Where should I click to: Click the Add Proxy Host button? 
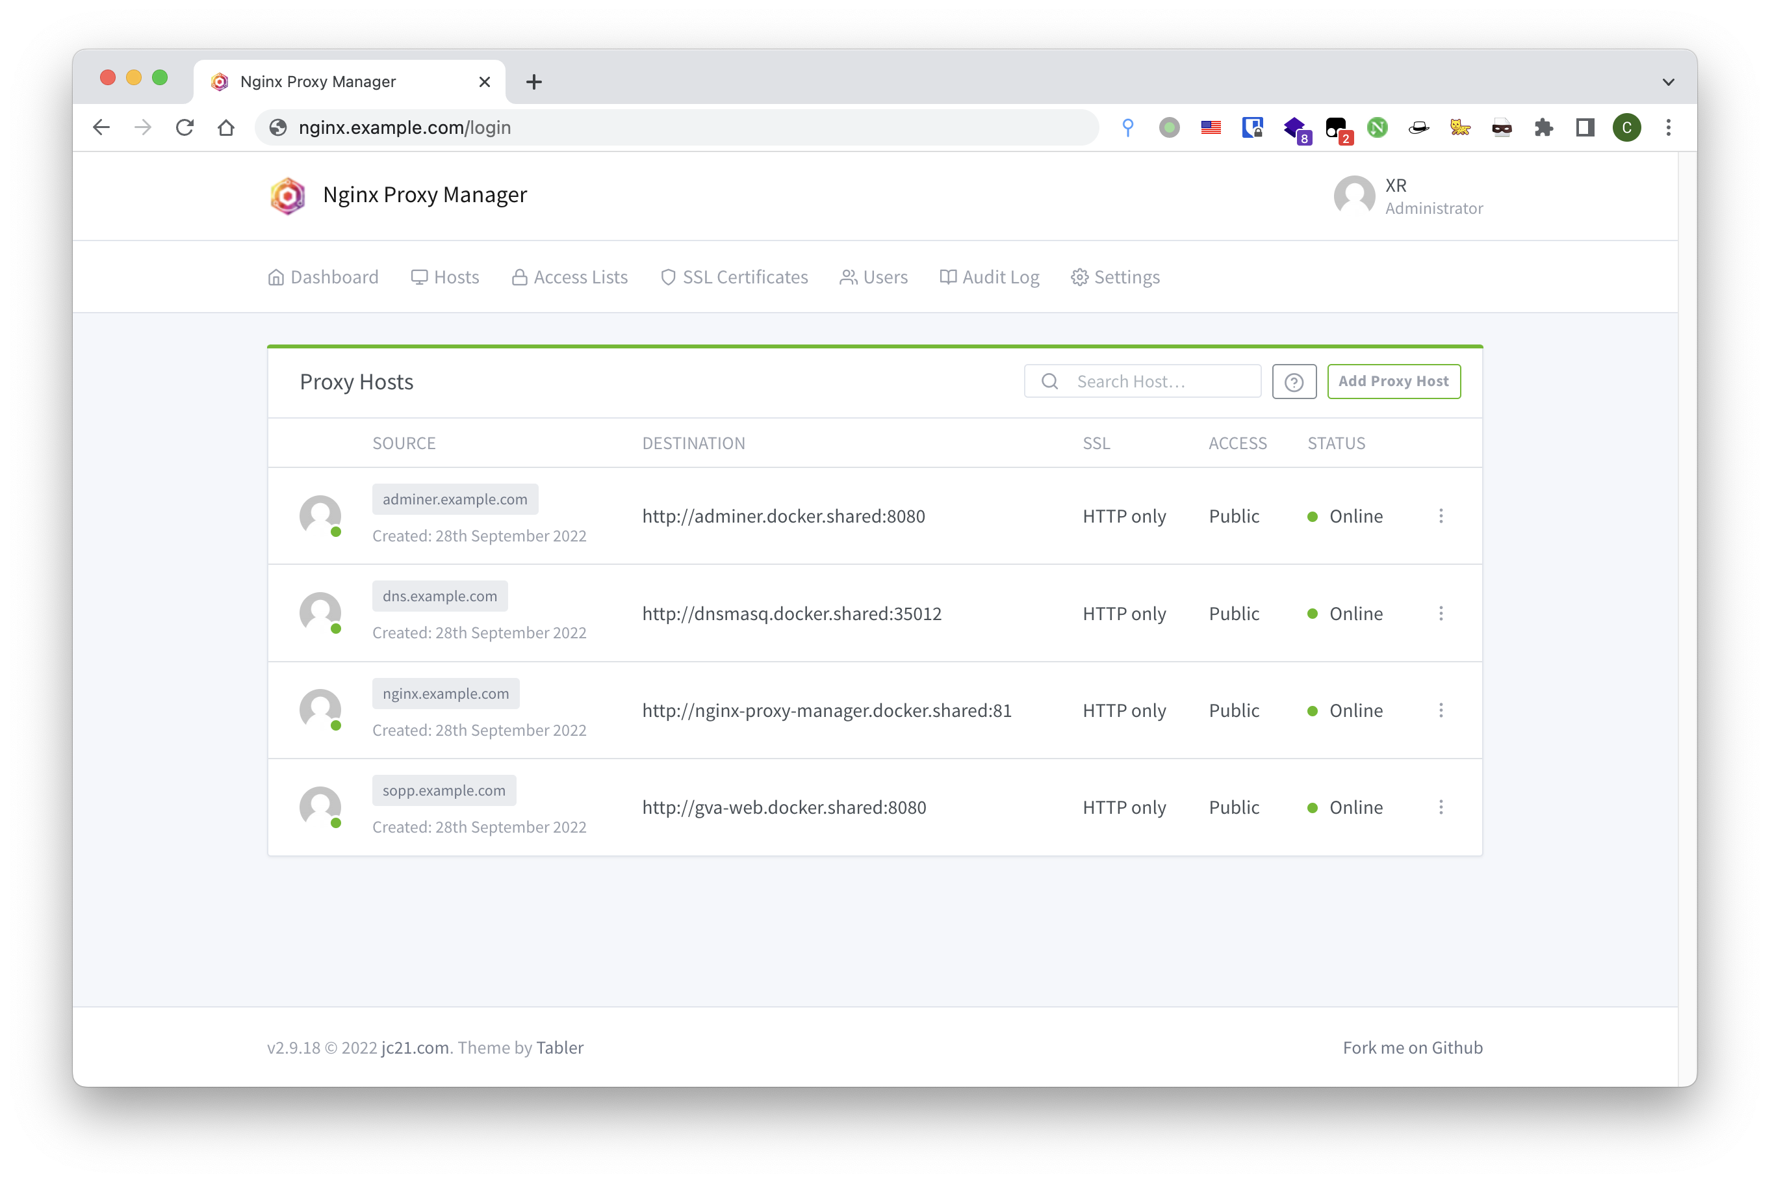point(1393,382)
